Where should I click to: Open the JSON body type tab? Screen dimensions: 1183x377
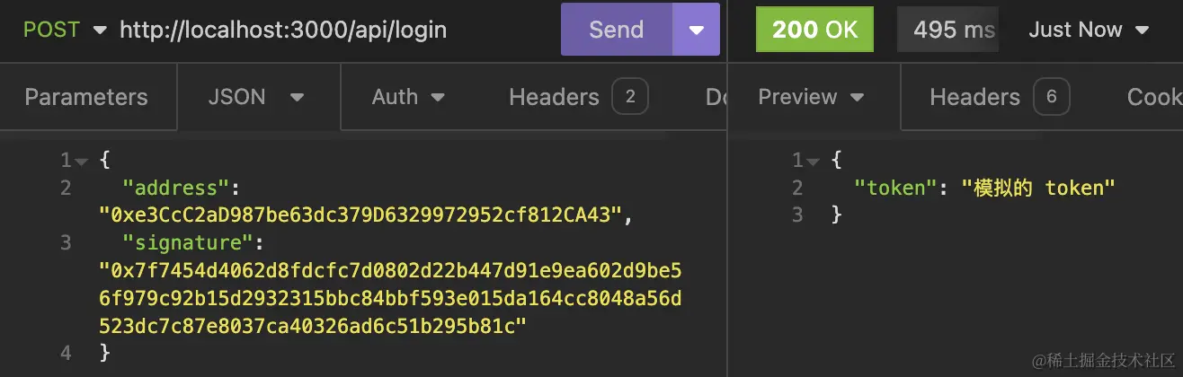pyautogui.click(x=256, y=97)
